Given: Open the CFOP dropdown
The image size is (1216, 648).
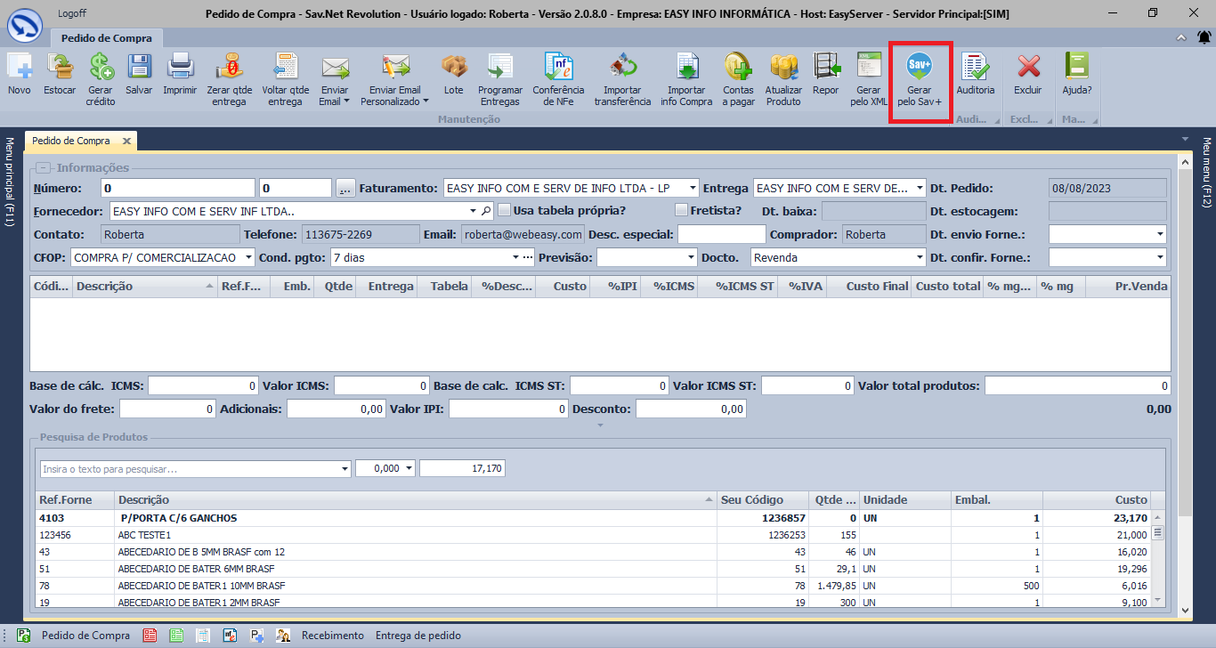Looking at the screenshot, I should [x=249, y=257].
